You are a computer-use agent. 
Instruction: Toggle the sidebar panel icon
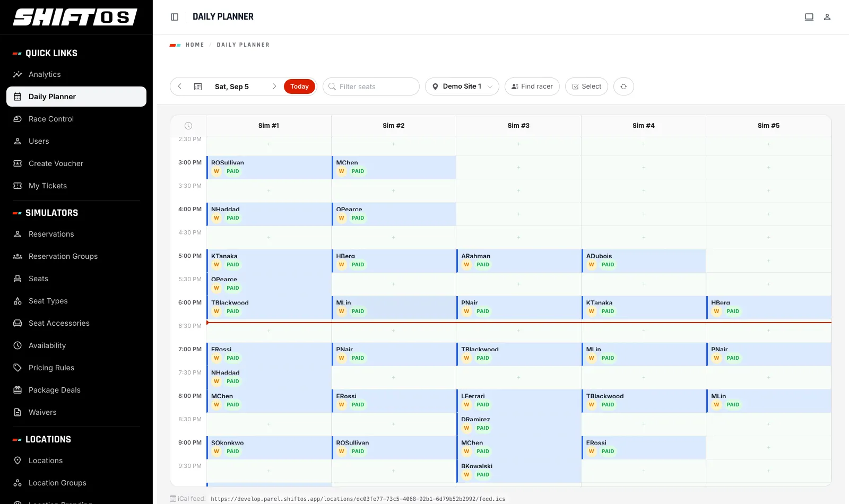(175, 17)
